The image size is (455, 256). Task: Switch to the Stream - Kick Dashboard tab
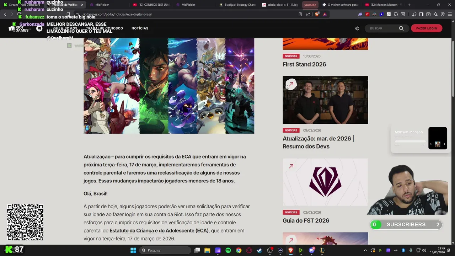[21, 5]
